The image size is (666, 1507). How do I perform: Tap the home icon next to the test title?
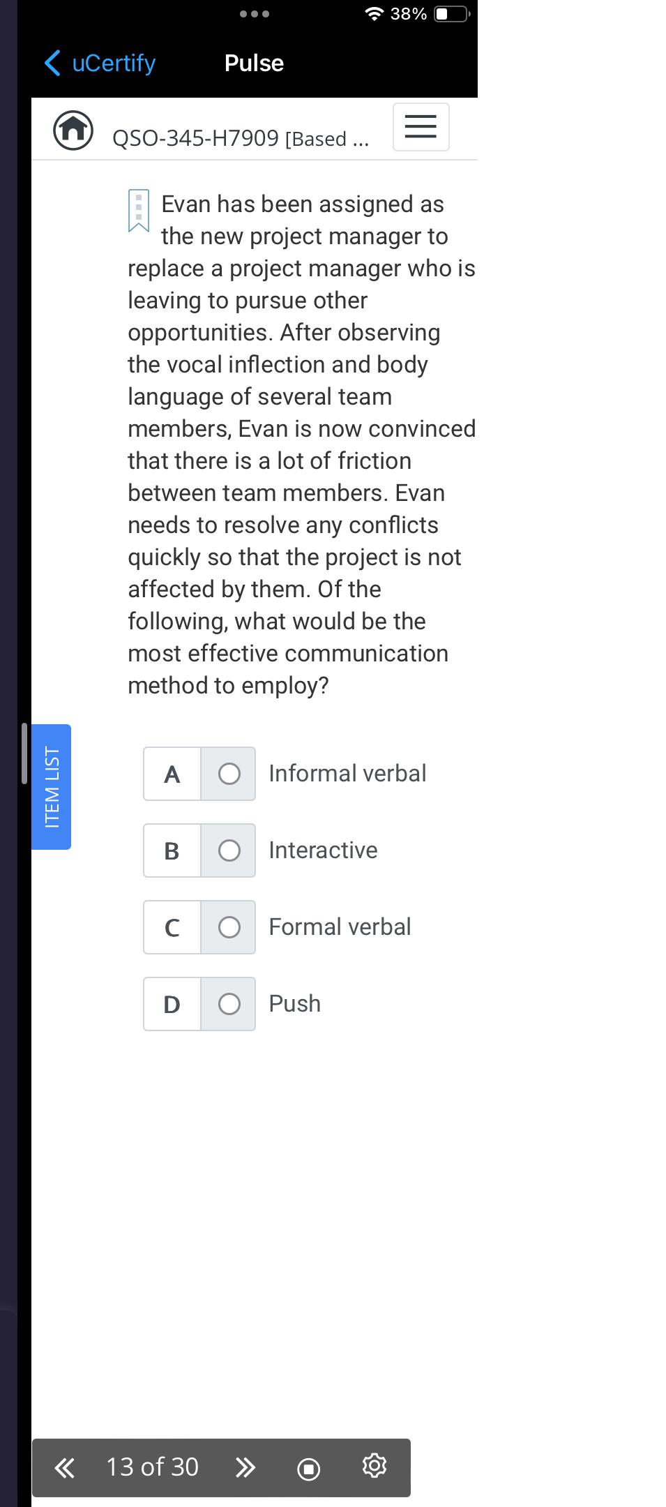click(75, 129)
